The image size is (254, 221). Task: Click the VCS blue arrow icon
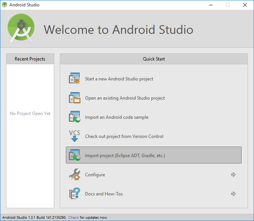click(x=75, y=136)
